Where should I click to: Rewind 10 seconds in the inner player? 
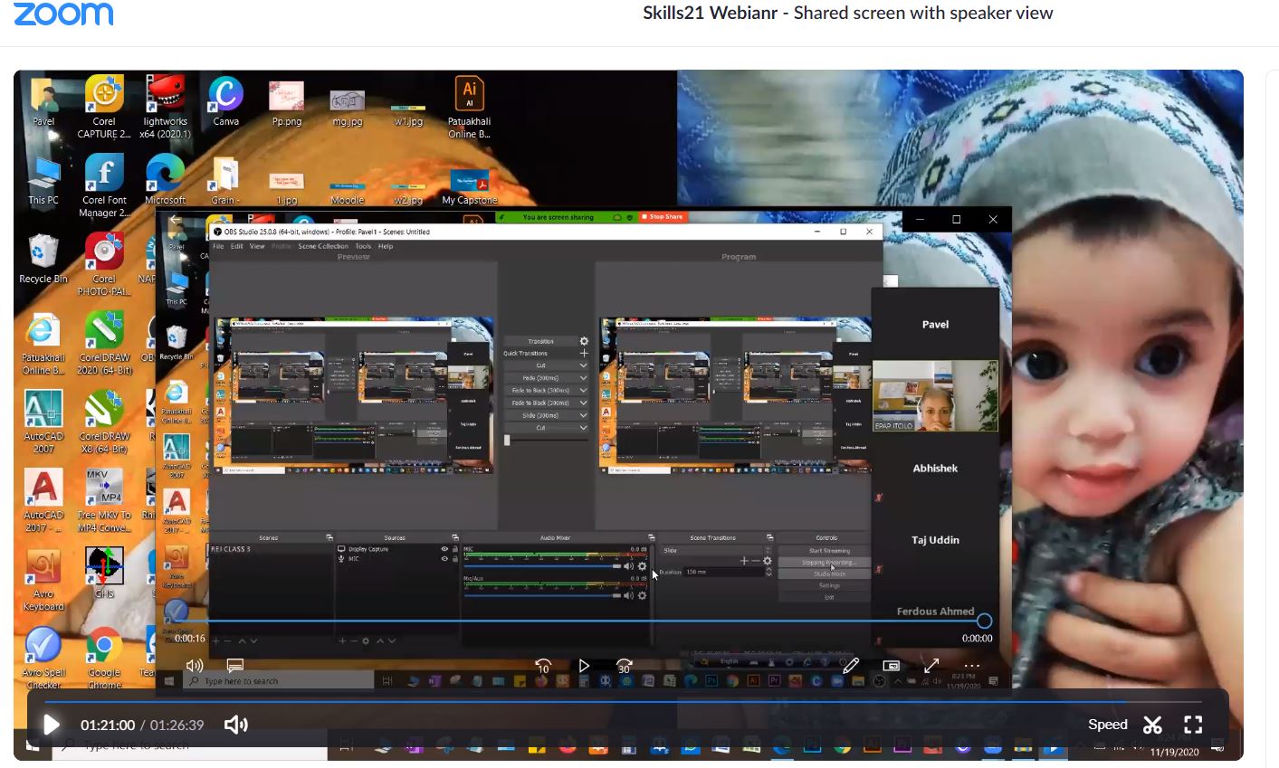(x=543, y=666)
